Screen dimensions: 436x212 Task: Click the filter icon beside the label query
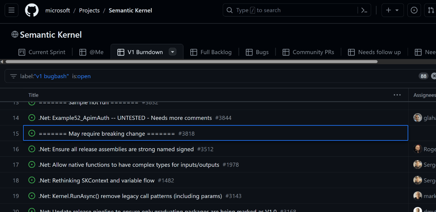point(13,76)
